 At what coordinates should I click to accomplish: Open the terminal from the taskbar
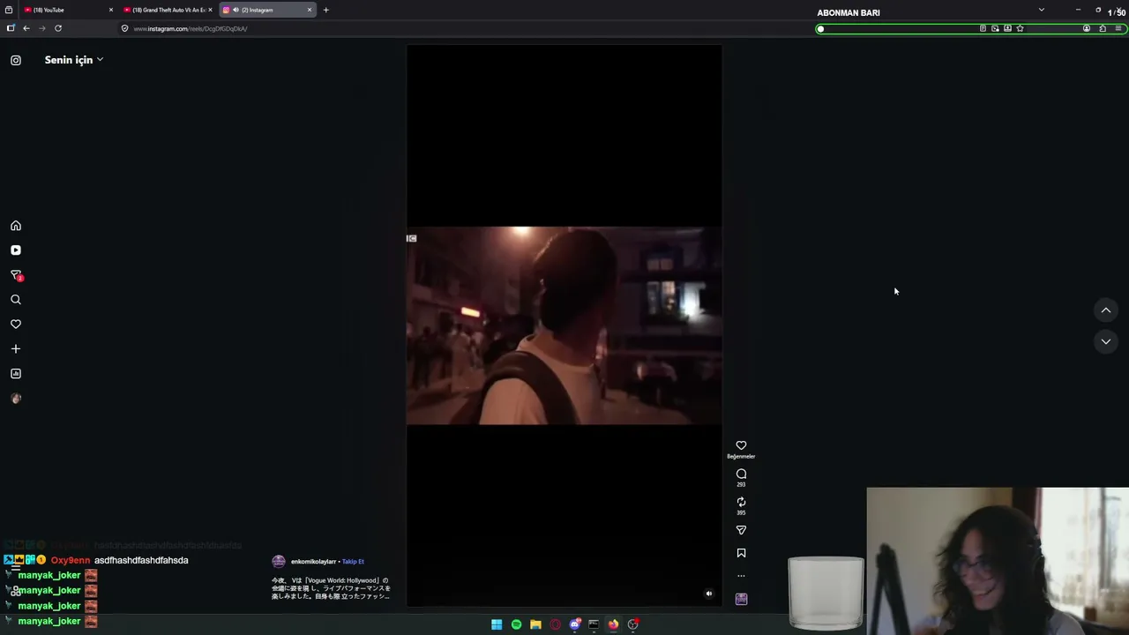(594, 624)
